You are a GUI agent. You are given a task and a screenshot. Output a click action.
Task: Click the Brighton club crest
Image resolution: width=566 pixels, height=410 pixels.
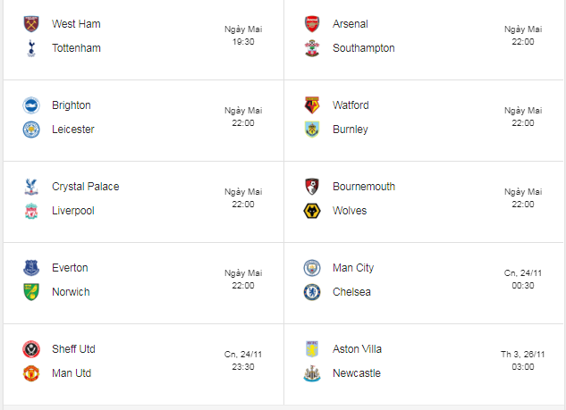tap(31, 105)
